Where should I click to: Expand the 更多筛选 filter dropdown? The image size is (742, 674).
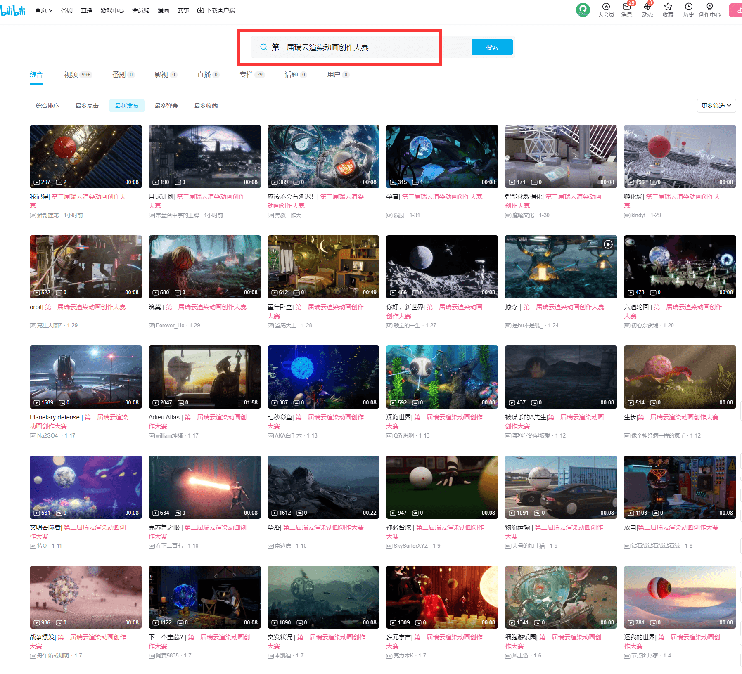click(716, 106)
